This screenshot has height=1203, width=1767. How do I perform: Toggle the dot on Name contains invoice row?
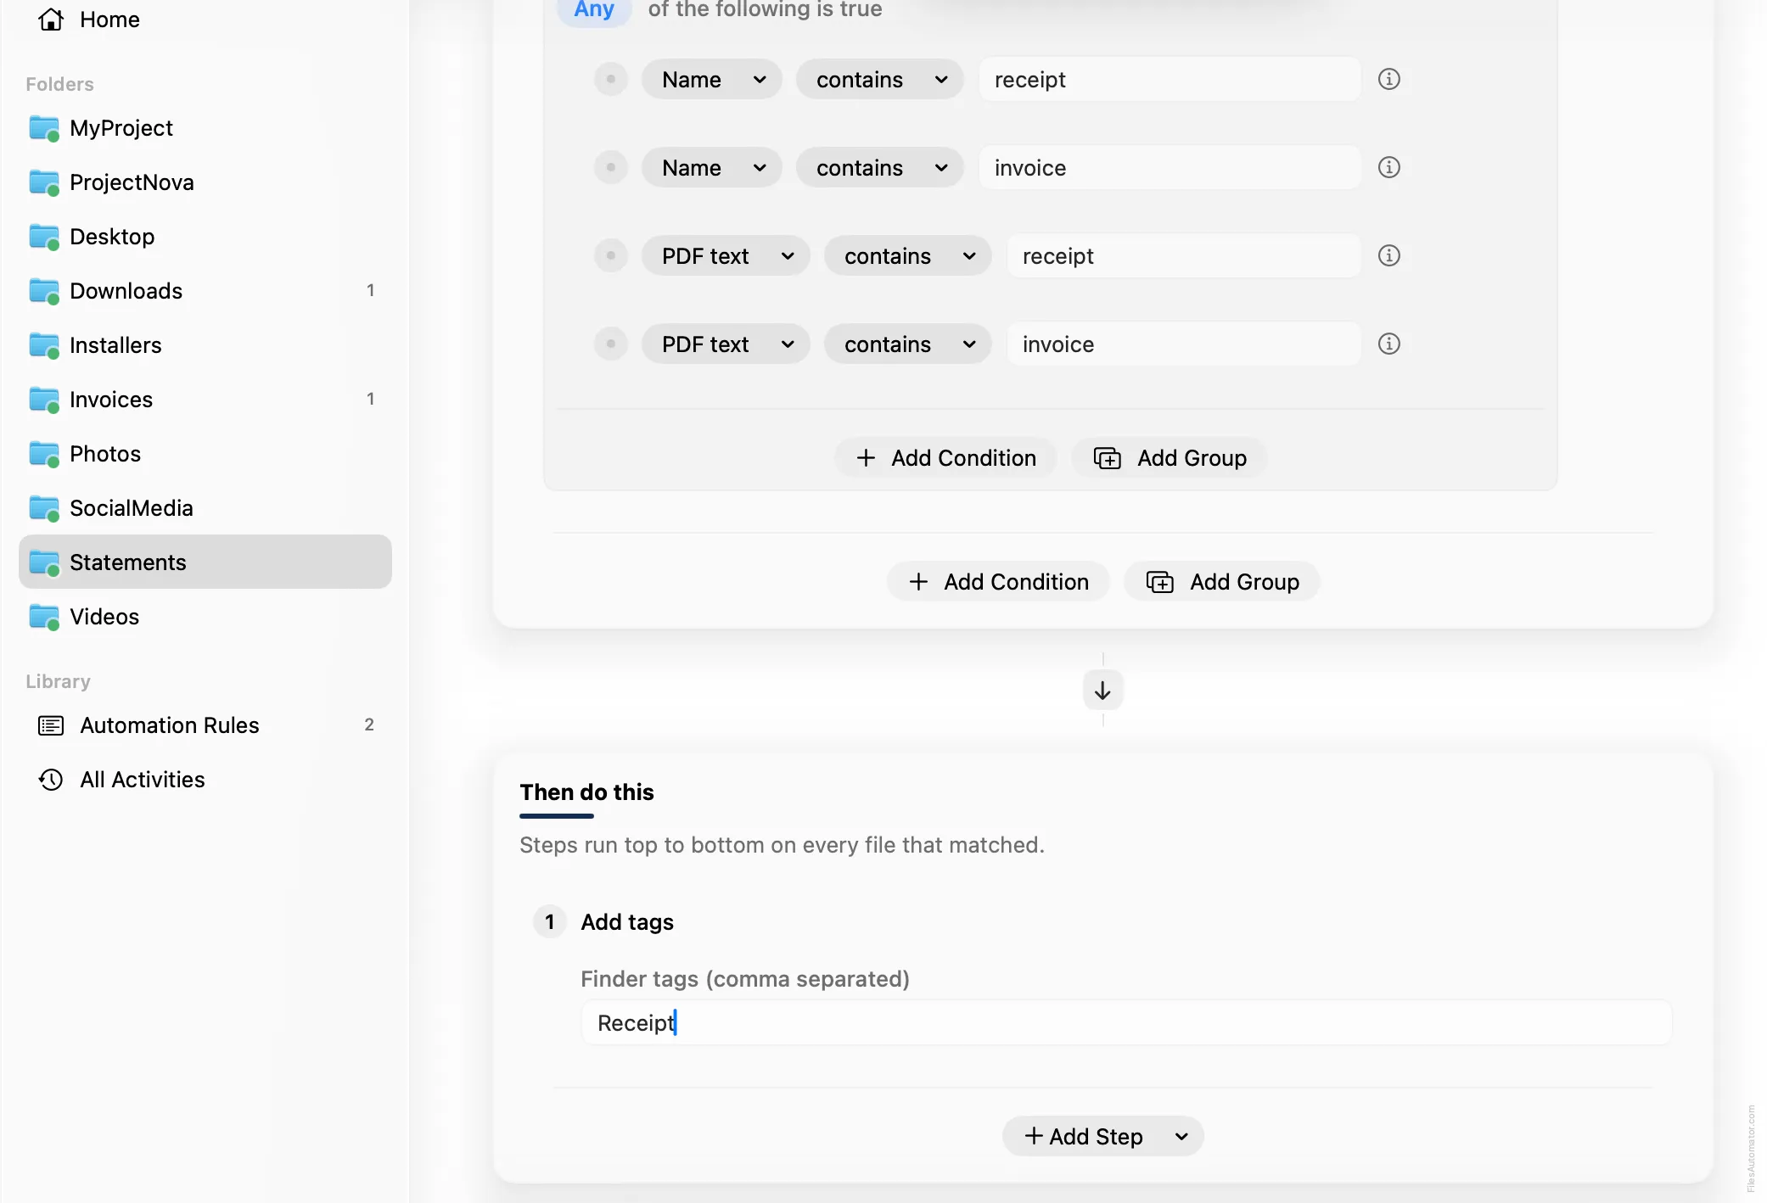click(610, 167)
